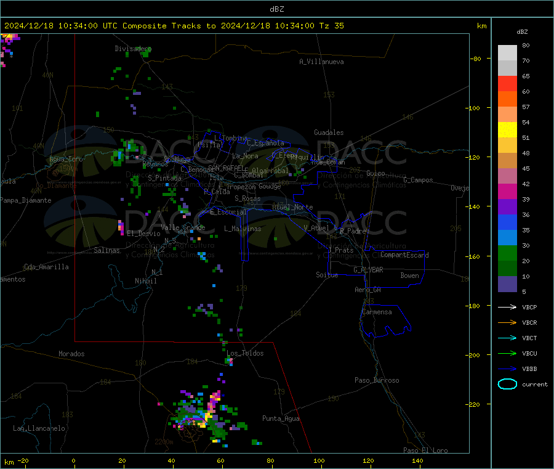Click the G_Campos location label
This screenshot has width=554, height=469.
coord(418,180)
